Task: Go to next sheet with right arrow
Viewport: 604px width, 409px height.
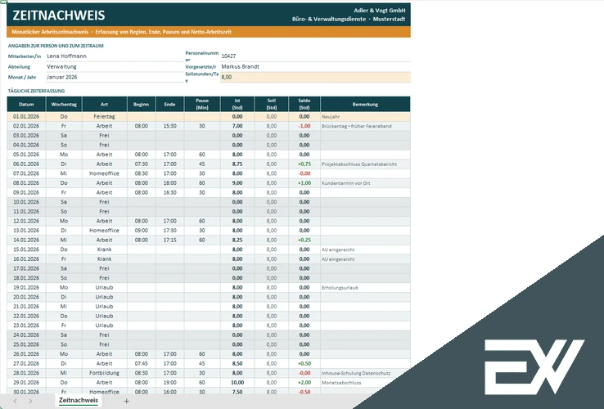Action: tap(30, 402)
